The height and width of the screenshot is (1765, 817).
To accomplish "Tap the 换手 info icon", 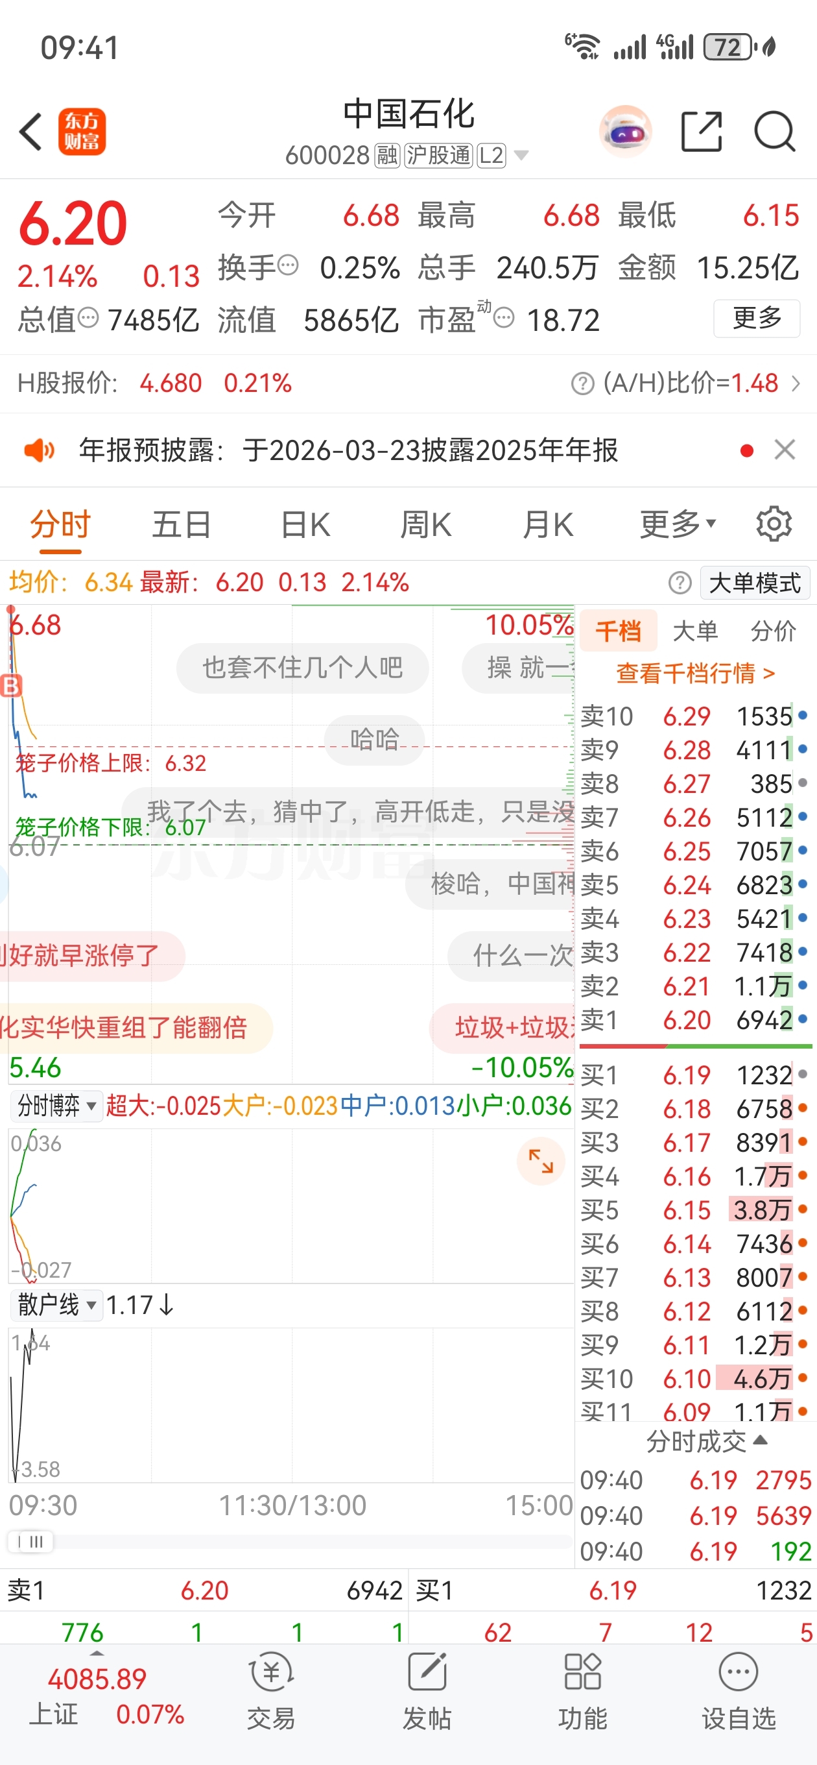I will click(x=289, y=265).
